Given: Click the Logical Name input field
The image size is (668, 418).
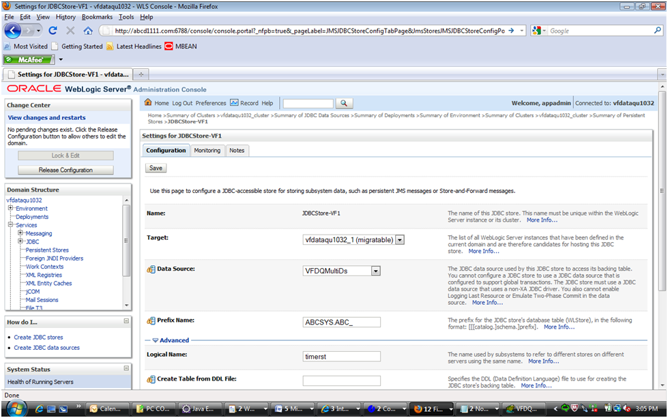Looking at the screenshot, I should [342, 356].
